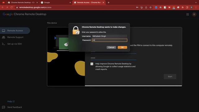This screenshot has height=112, width=199.
Task: Close the Google tab
Action: [x=70, y=2]
